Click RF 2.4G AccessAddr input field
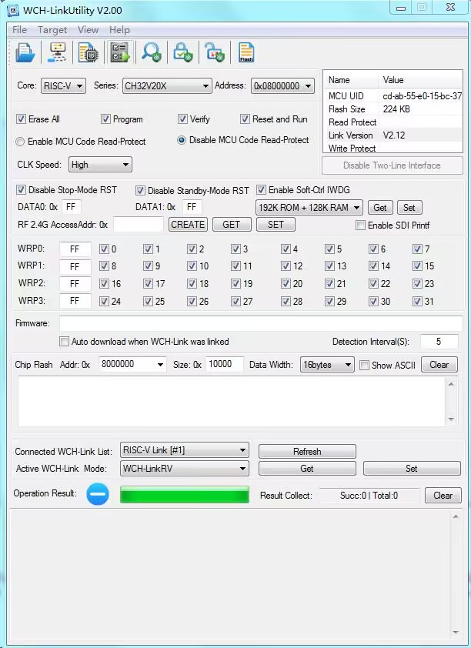The image size is (471, 648). pyautogui.click(x=139, y=225)
